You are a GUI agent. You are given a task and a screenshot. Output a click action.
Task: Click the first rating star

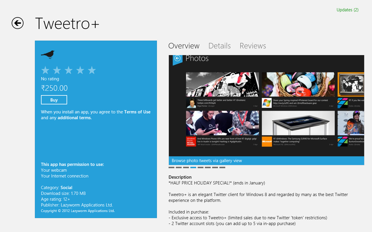pyautogui.click(x=45, y=70)
